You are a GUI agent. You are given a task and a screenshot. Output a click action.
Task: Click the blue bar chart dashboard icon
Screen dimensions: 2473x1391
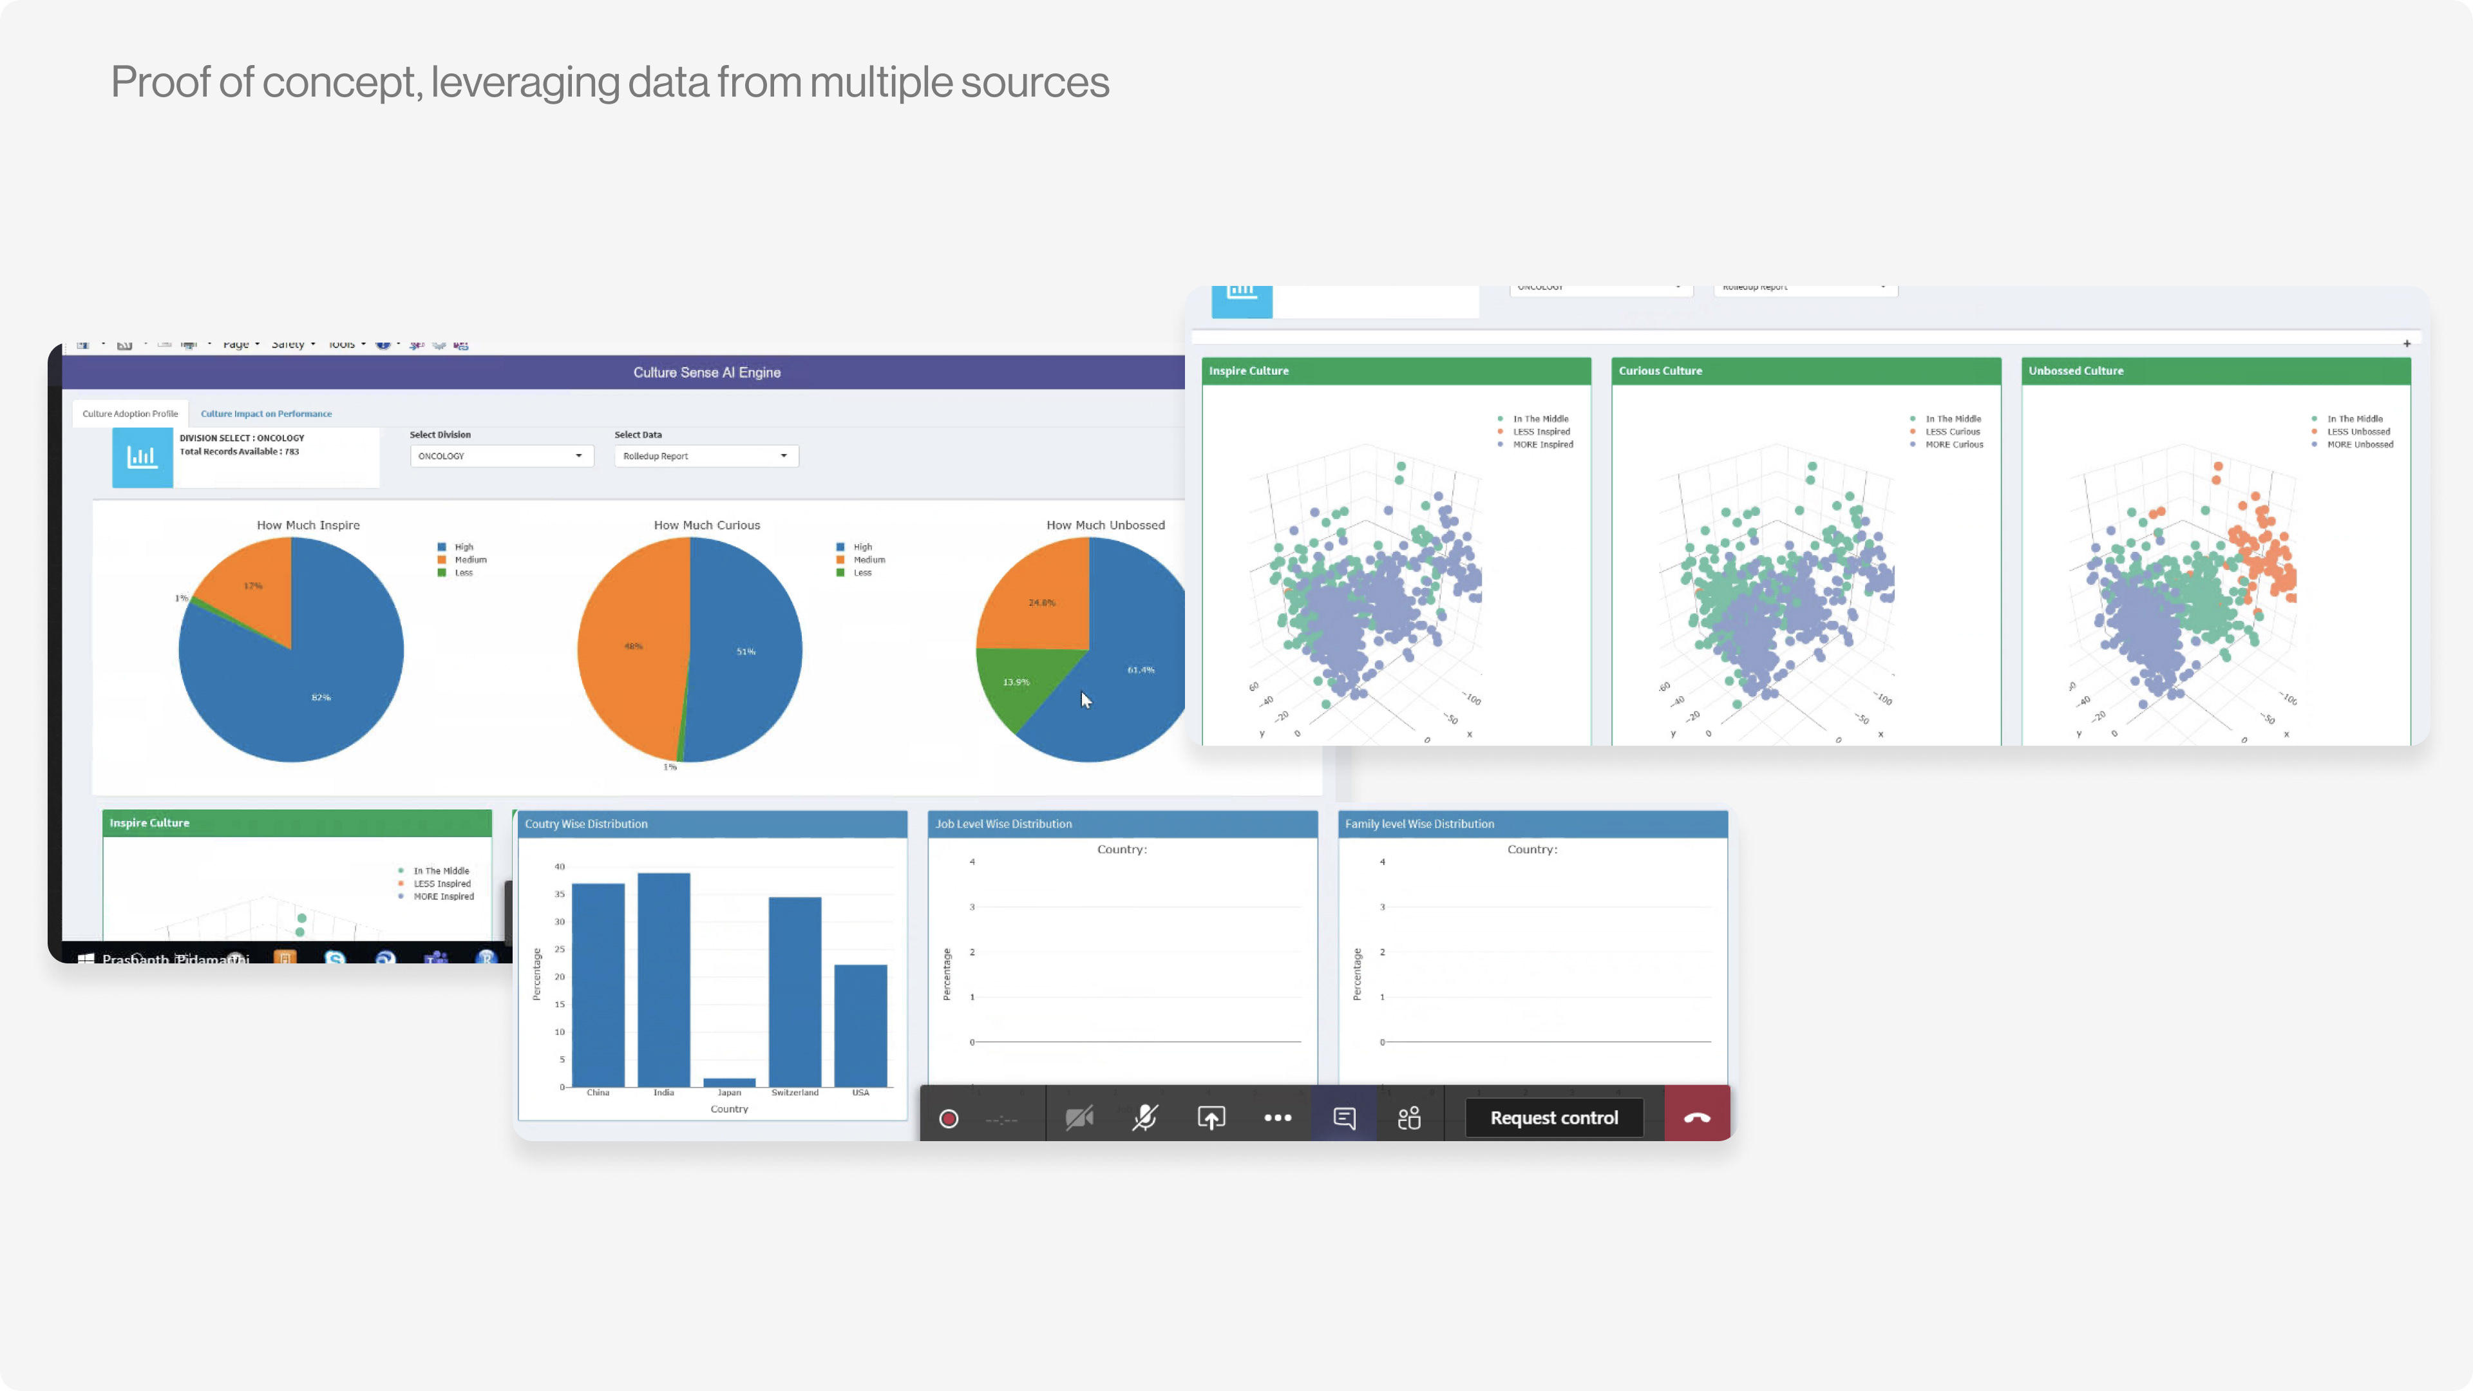tap(142, 457)
